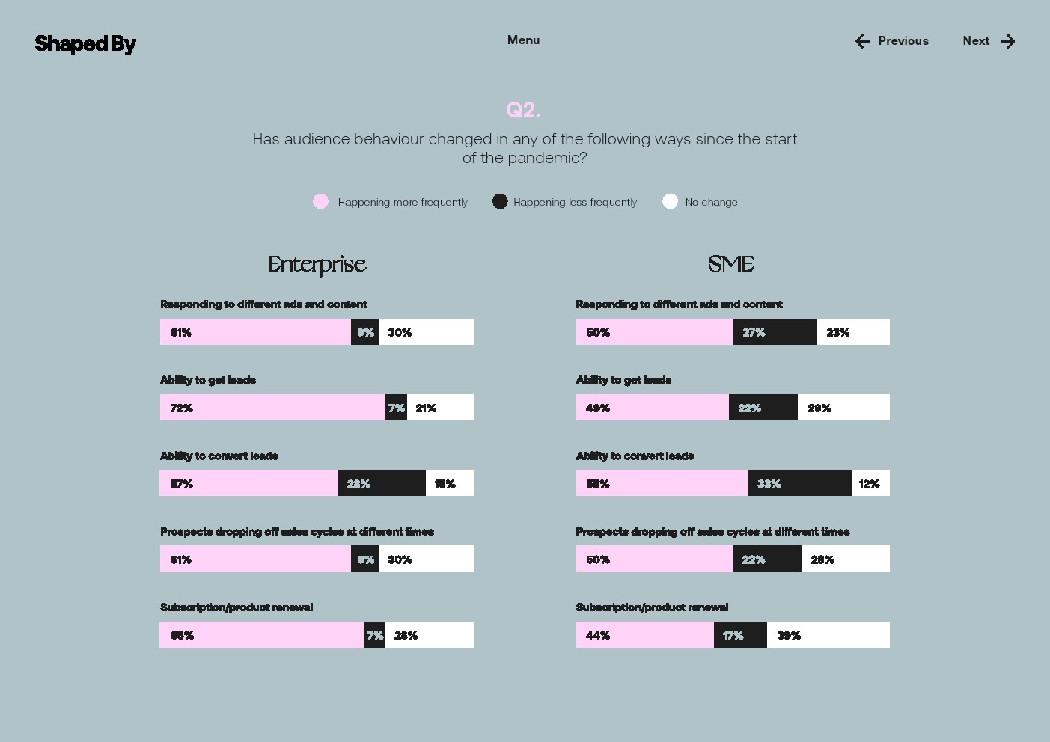The height and width of the screenshot is (742, 1050).
Task: Open the Menu
Action: (x=523, y=40)
